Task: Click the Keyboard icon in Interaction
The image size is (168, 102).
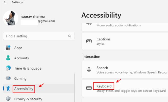Action: (89, 88)
